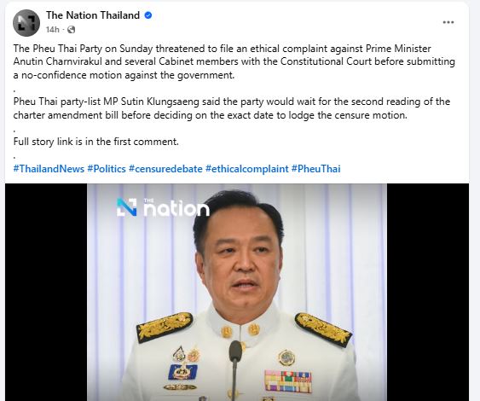Click the black bar left of photo

pyautogui.click(x=46, y=293)
